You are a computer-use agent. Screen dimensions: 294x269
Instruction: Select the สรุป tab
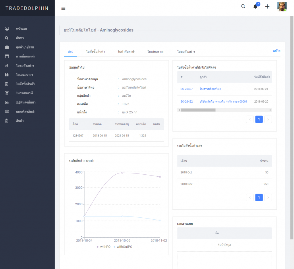(71, 52)
